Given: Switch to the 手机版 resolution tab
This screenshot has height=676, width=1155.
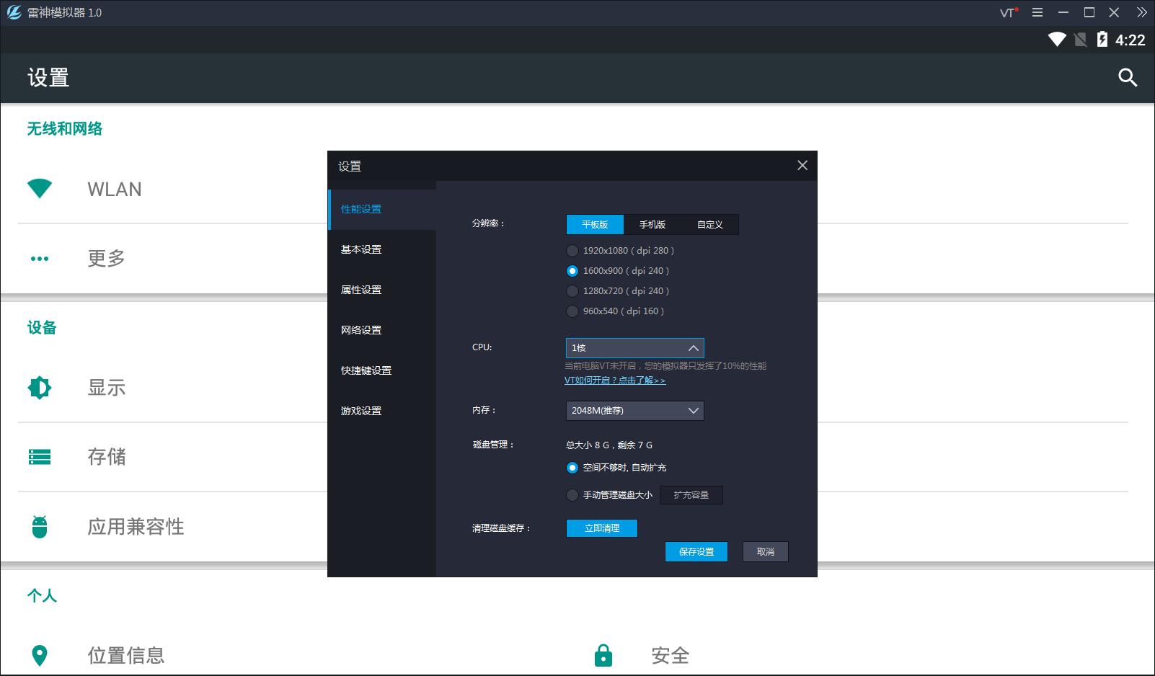Looking at the screenshot, I should tap(652, 225).
